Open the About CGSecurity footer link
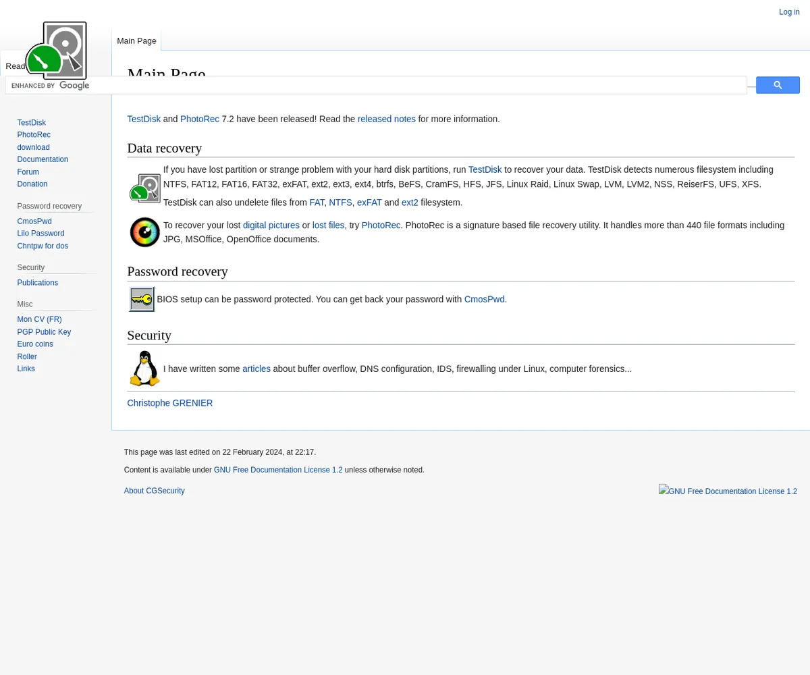This screenshot has height=675, width=810. click(154, 491)
